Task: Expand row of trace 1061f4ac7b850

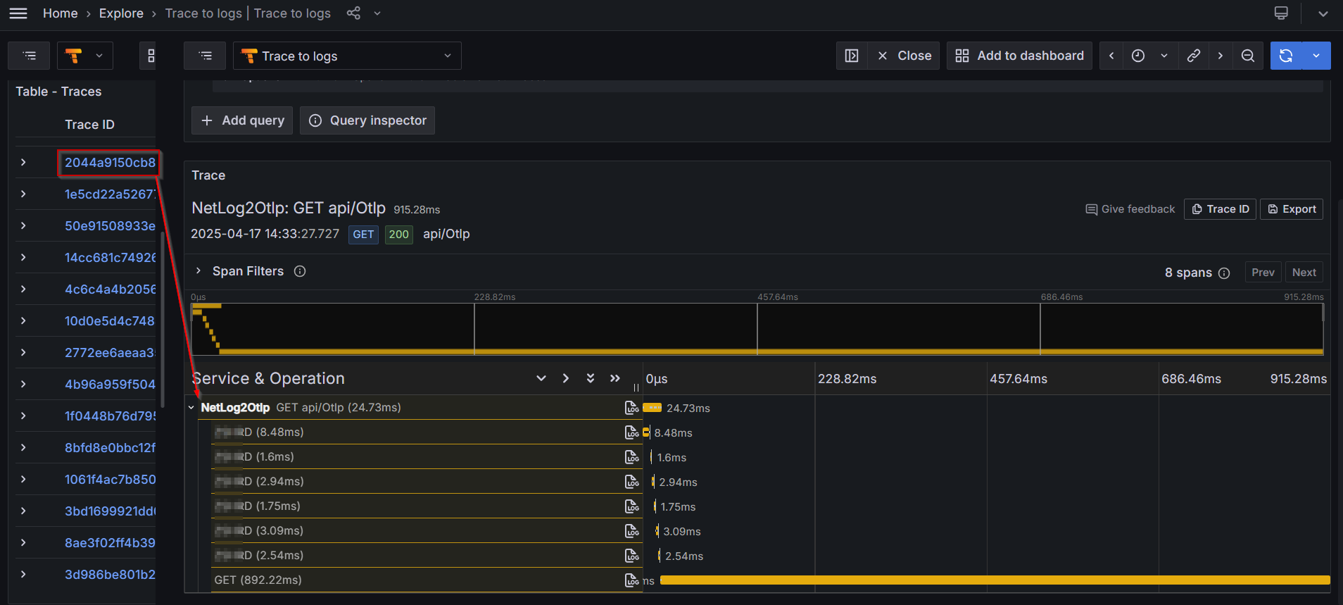Action: pyautogui.click(x=23, y=480)
